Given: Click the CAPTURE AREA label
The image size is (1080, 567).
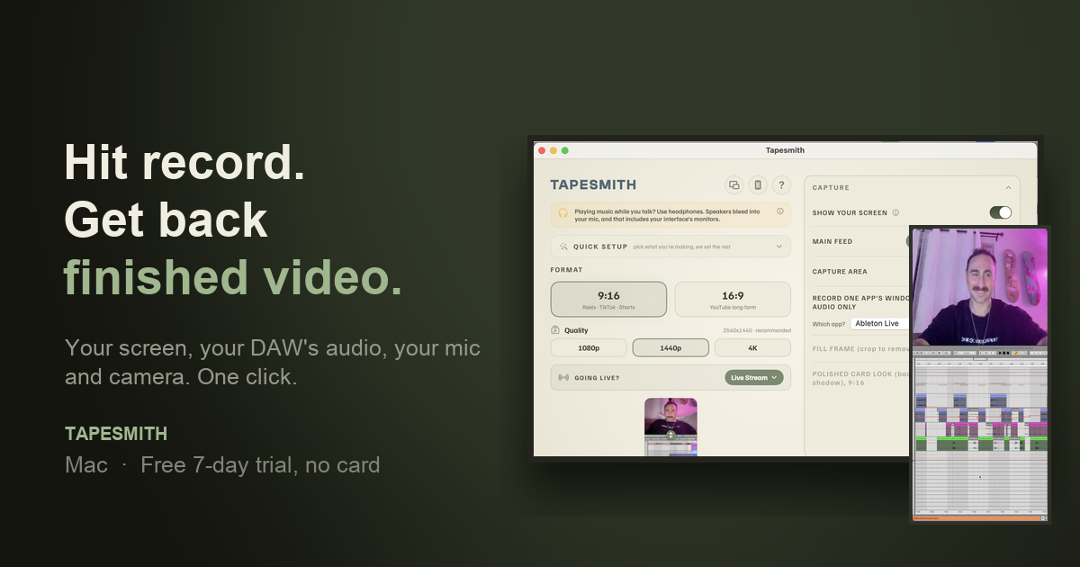Looking at the screenshot, I should click(x=840, y=271).
